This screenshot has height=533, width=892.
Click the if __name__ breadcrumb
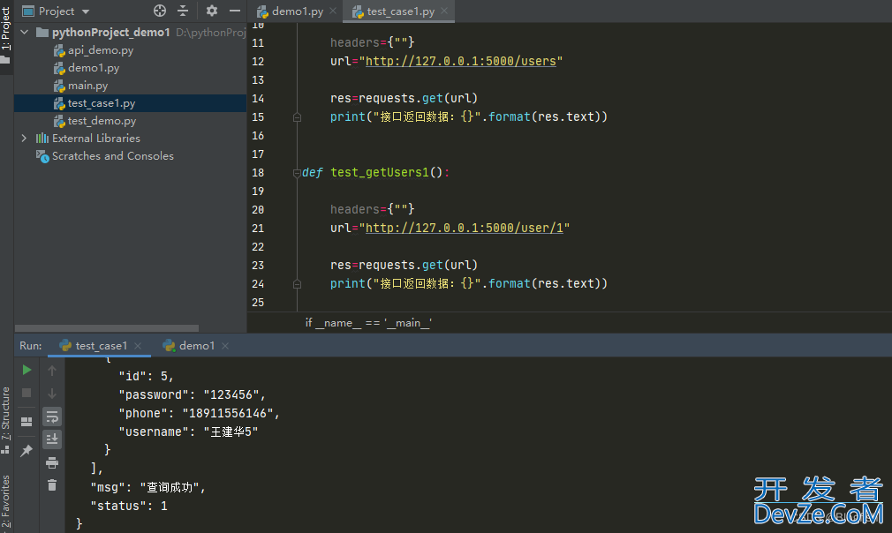(368, 323)
